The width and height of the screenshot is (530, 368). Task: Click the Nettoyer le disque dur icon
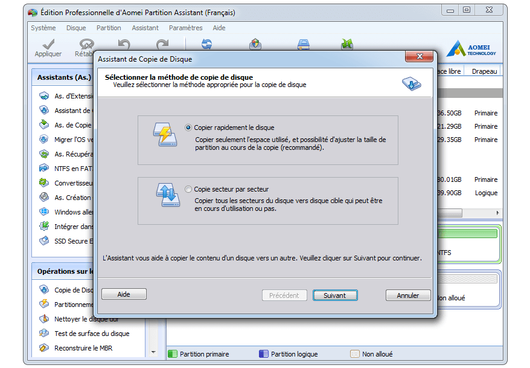44,319
